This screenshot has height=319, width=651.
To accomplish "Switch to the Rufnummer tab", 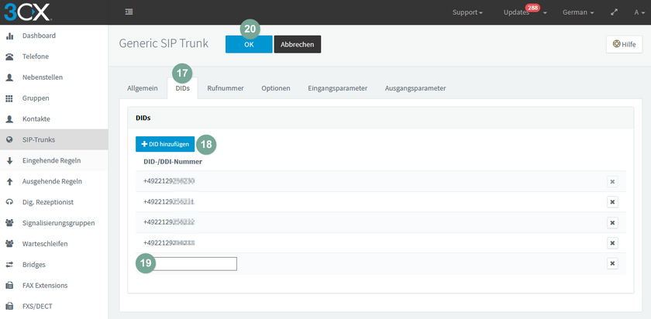I will click(226, 88).
